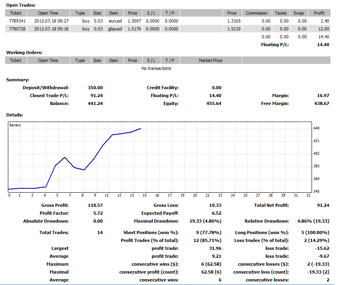This screenshot has width=362, height=285.
Task: Click ticket number 7790728
Action: pos(17,29)
